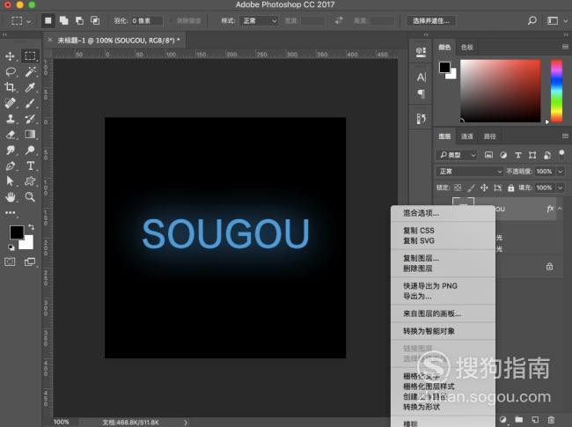Choose 复制图层... from context menu
This screenshot has width=572, height=427.
click(443, 258)
